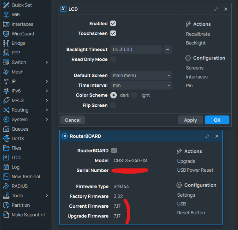Click the Apply button in LCD
This screenshot has height=230, width=238.
click(x=190, y=120)
